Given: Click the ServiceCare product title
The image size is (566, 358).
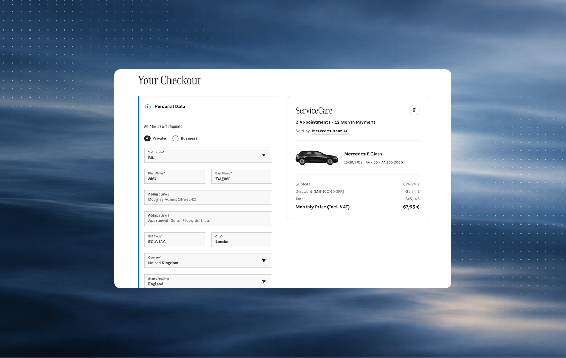Looking at the screenshot, I should coord(314,110).
